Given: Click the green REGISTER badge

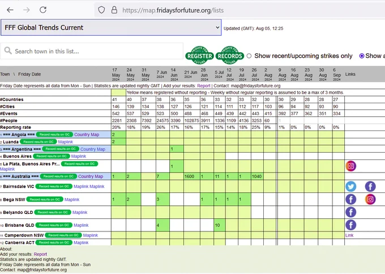Looking at the screenshot, I should (200, 56).
